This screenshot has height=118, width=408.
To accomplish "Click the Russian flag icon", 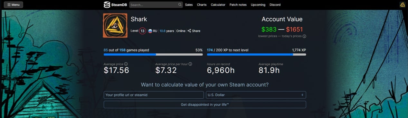I will (x=150, y=31).
